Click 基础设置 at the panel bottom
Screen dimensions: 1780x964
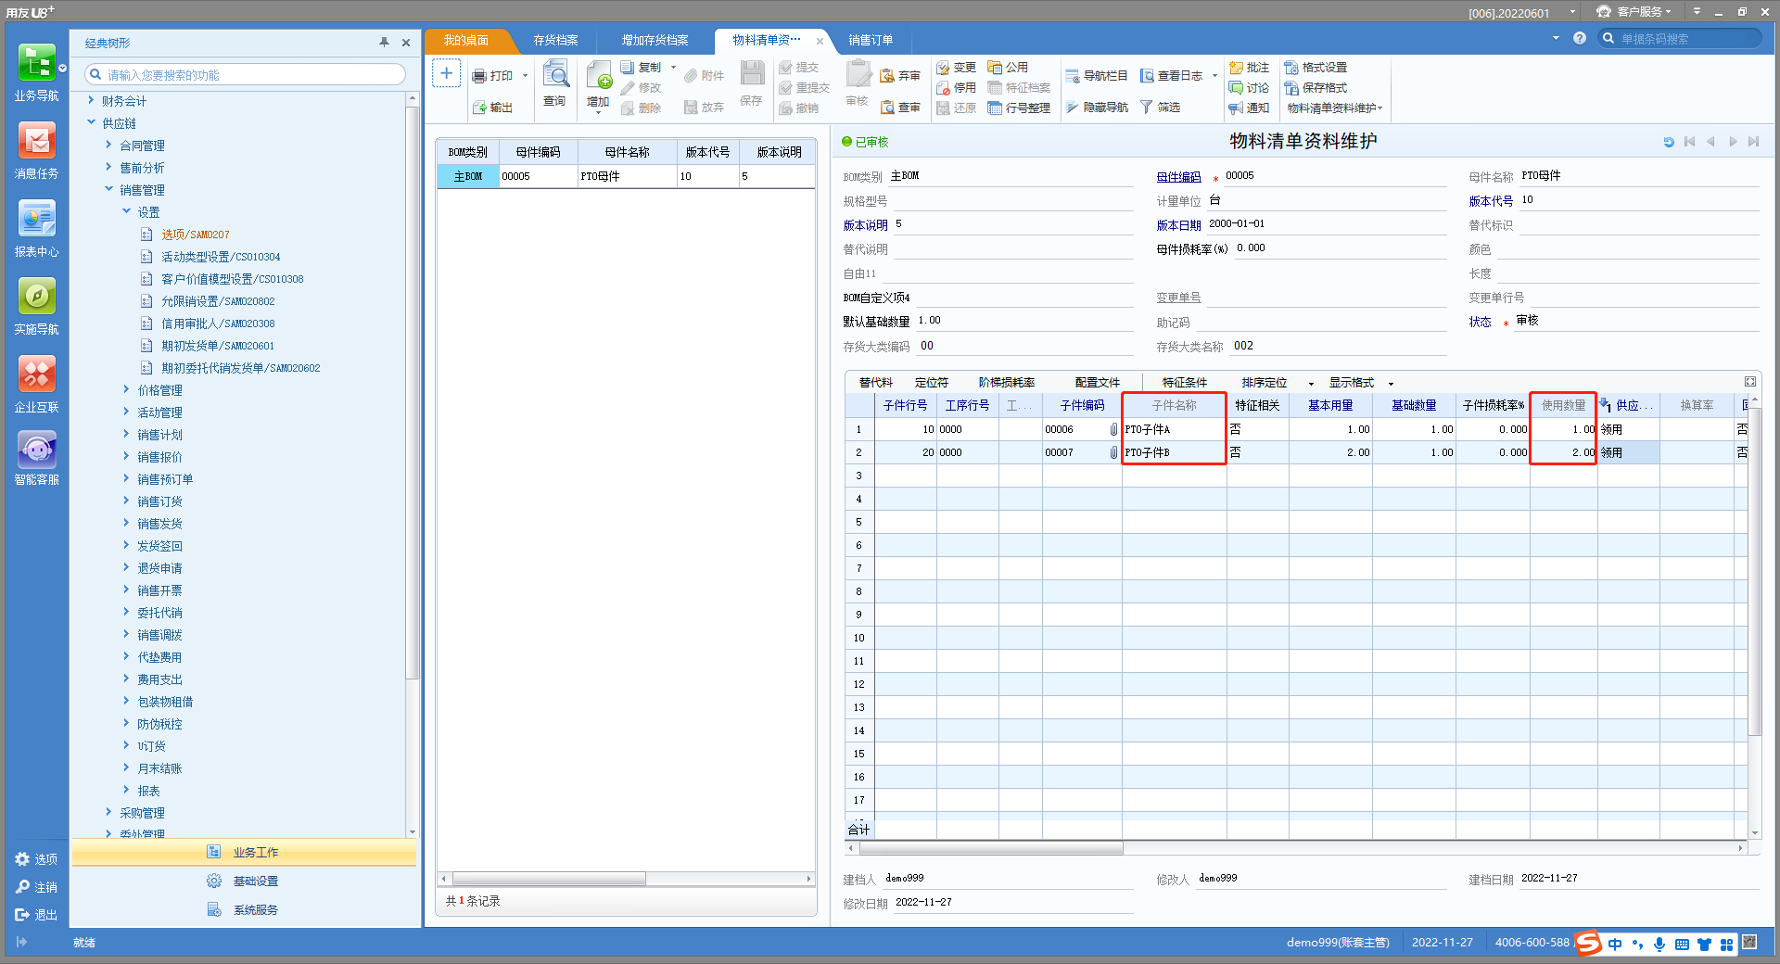255,882
